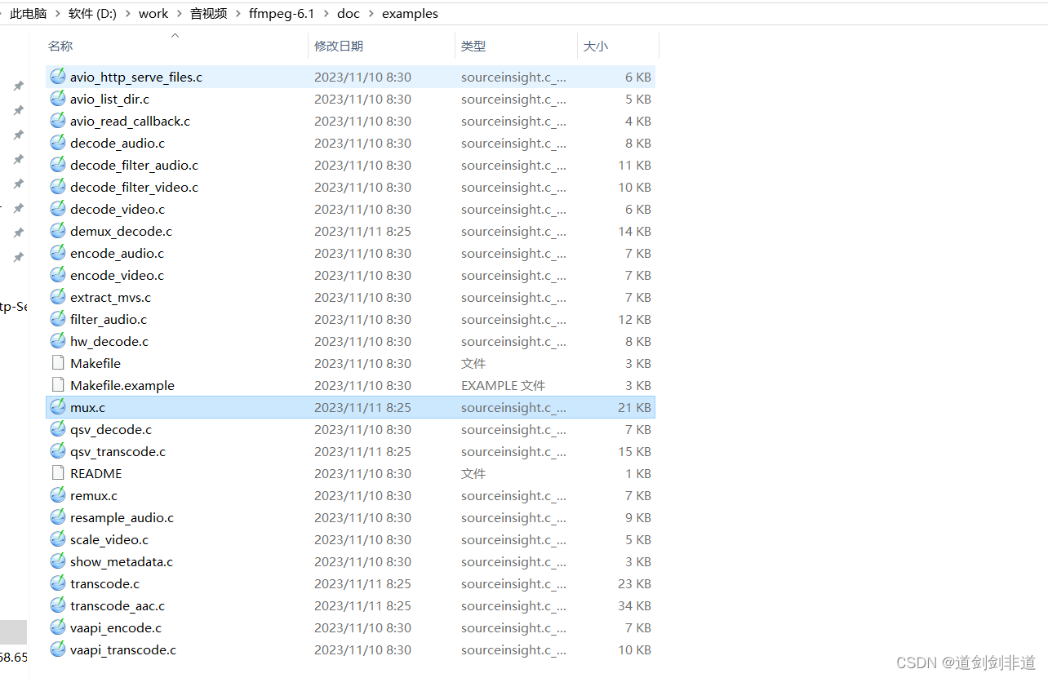Select the Makefile.example file name
The width and height of the screenshot is (1048, 678).
click(122, 385)
